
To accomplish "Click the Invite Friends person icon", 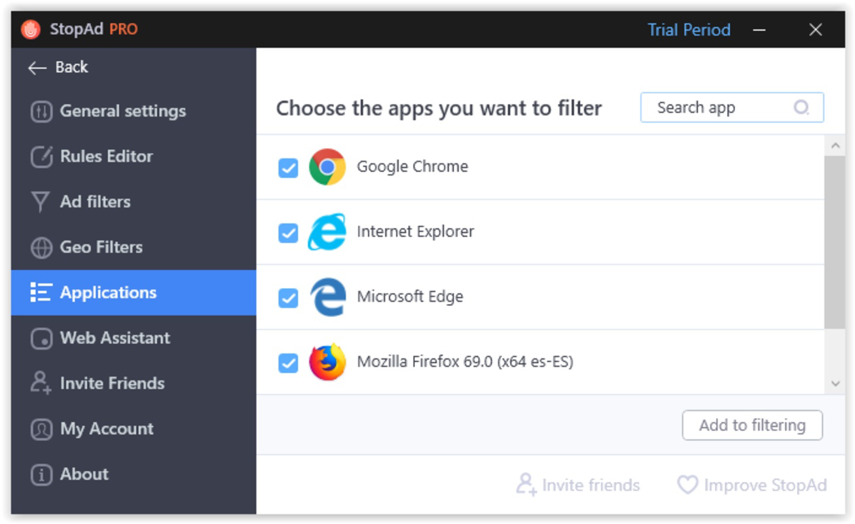I will tap(41, 383).
